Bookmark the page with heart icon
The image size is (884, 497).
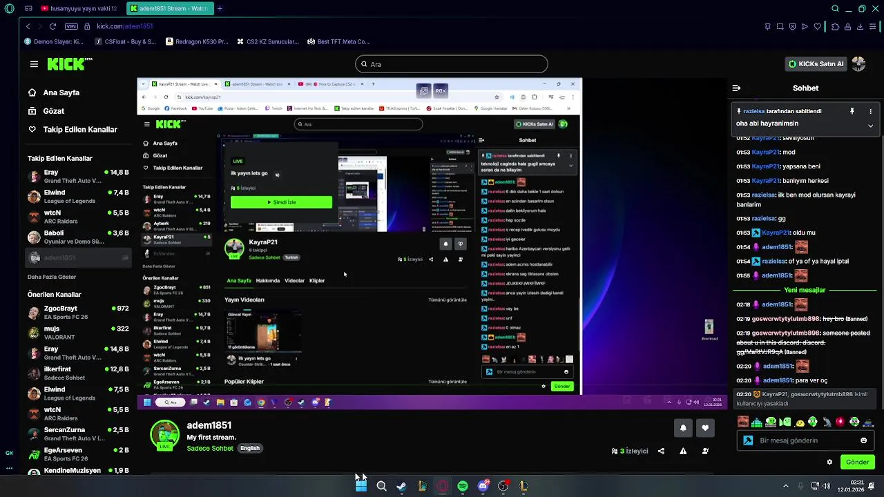[817, 26]
